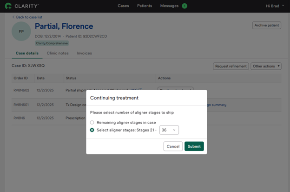
Task: Select Remaining aligner stages in case
Action: pos(92,122)
